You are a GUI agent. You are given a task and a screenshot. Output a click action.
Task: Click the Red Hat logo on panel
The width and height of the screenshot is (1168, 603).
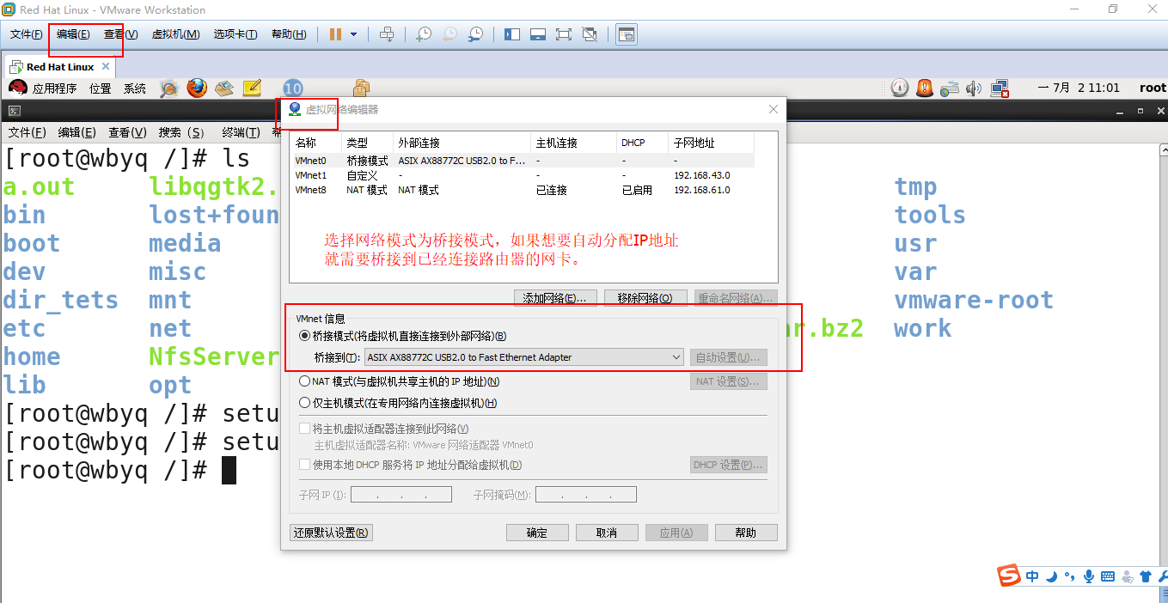click(18, 88)
